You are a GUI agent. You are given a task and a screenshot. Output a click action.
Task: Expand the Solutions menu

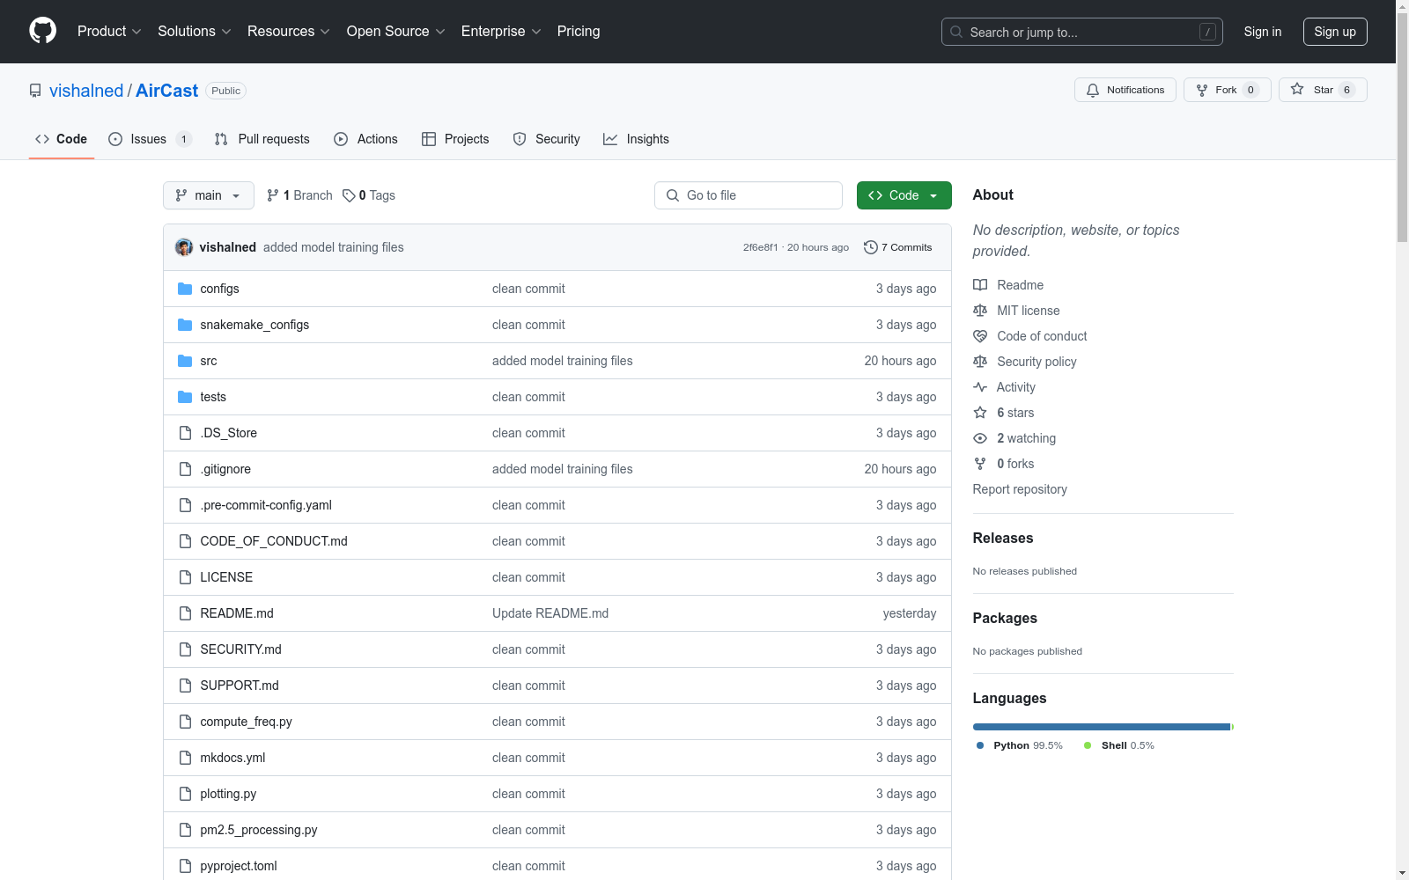click(195, 32)
